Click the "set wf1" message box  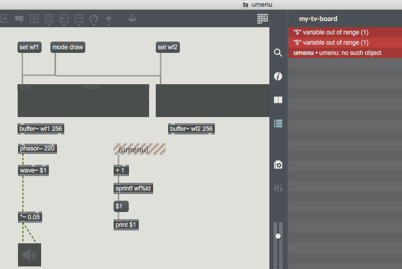pos(29,47)
